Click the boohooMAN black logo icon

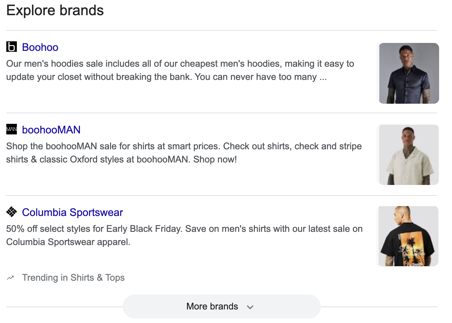tap(12, 129)
